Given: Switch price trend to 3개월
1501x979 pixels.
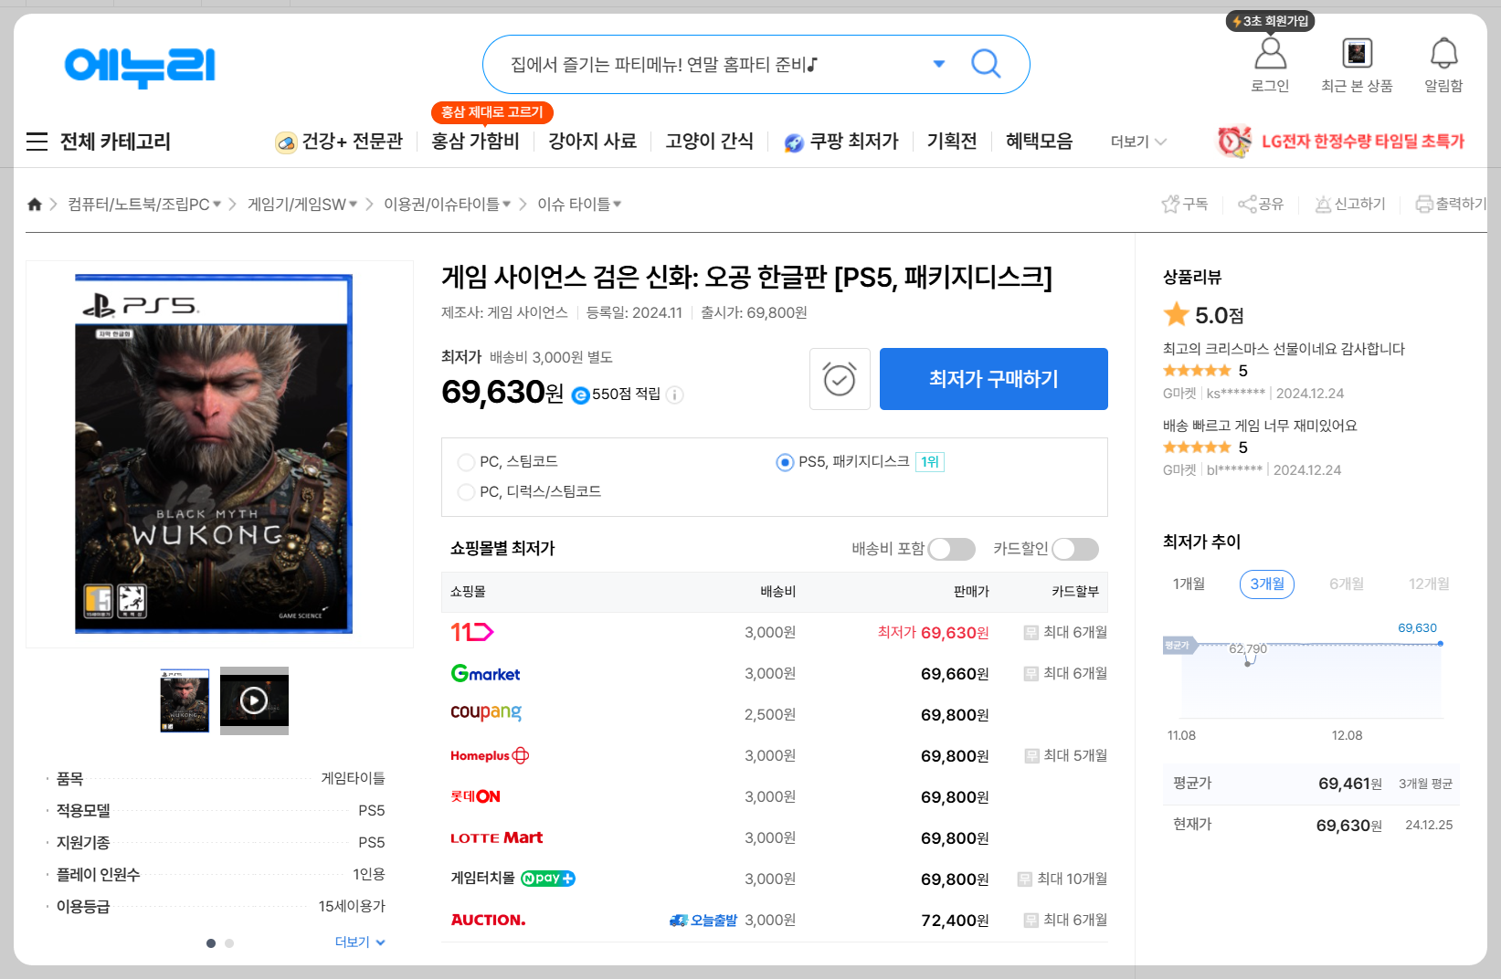Looking at the screenshot, I should [1267, 584].
